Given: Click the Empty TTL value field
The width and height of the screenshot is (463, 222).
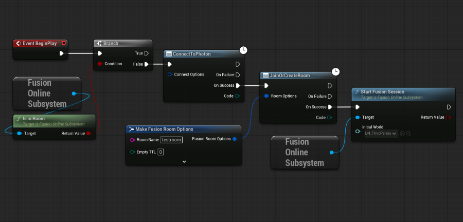Looking at the screenshot, I should coord(161,152).
